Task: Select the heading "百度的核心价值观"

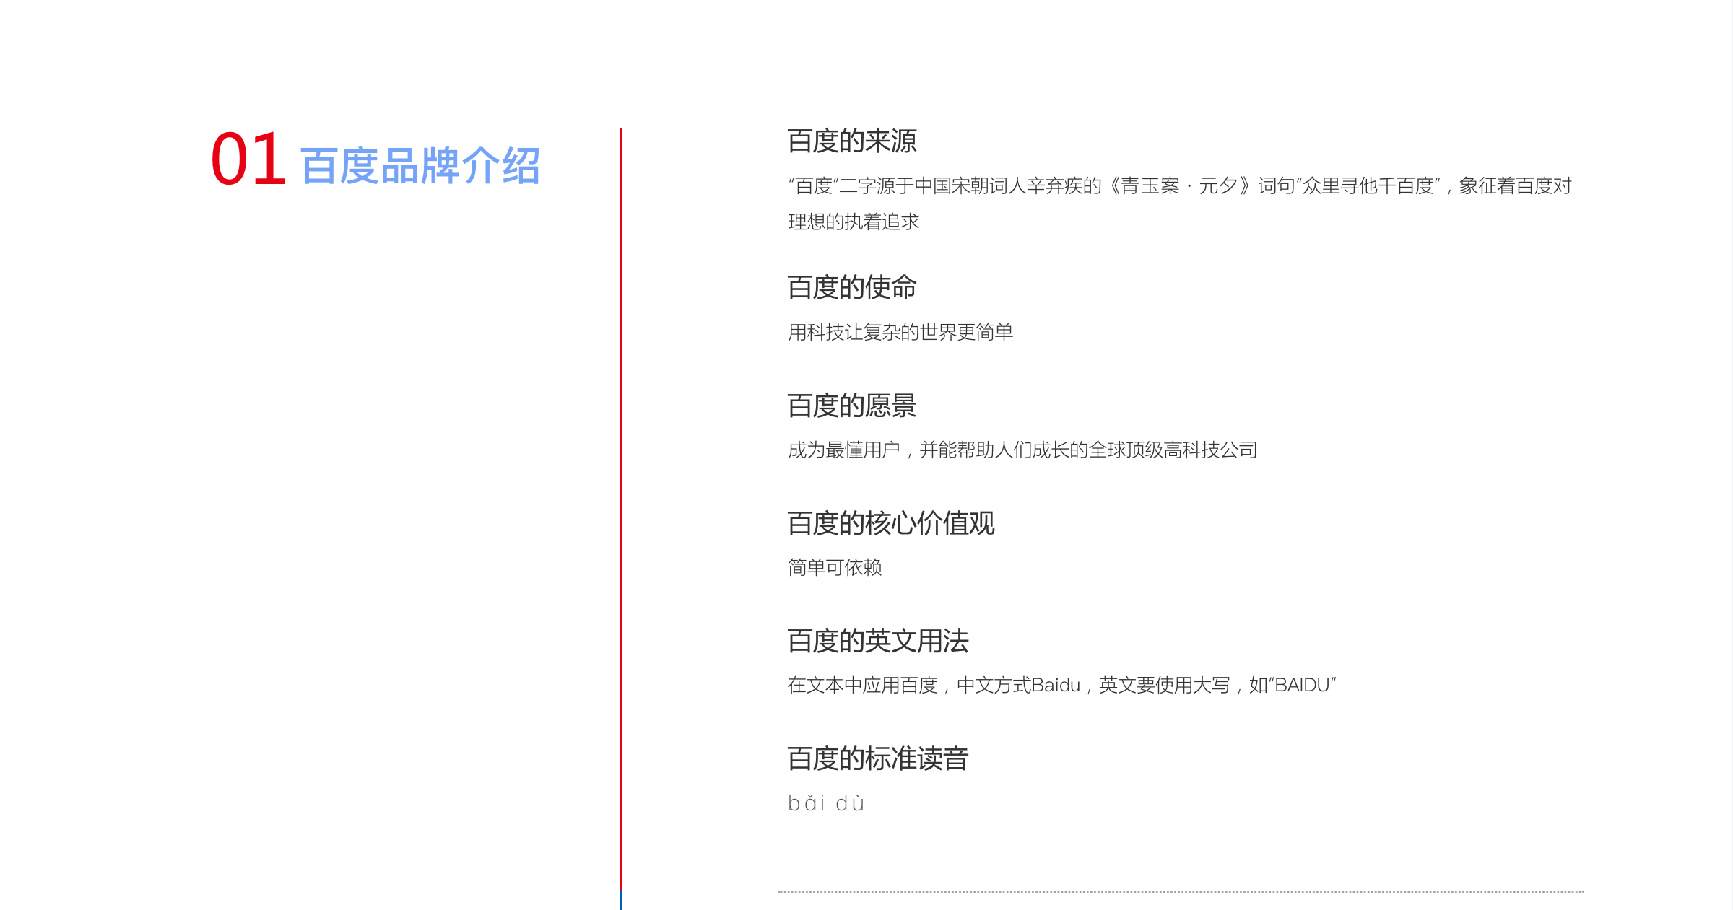Action: 891,523
